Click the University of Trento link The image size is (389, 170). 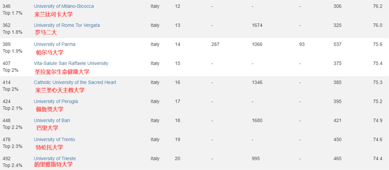point(54,139)
